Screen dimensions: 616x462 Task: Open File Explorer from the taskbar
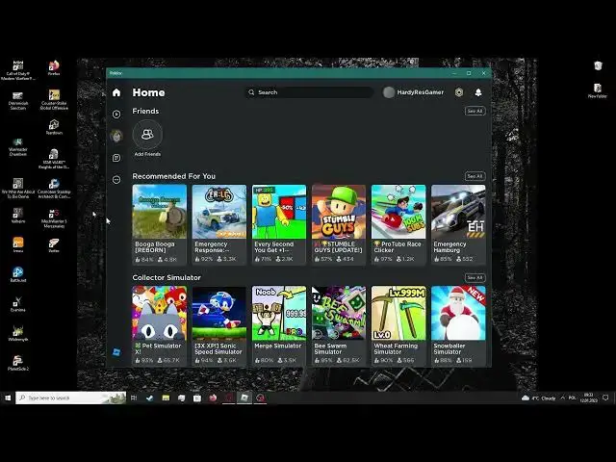(x=166, y=398)
